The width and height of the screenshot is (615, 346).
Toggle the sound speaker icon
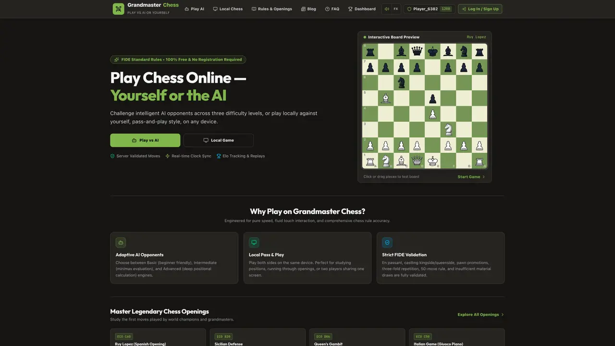pyautogui.click(x=387, y=9)
